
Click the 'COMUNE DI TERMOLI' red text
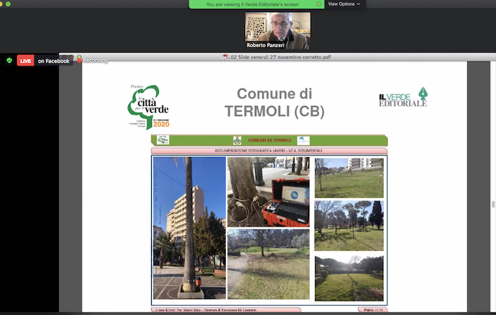pos(269,140)
